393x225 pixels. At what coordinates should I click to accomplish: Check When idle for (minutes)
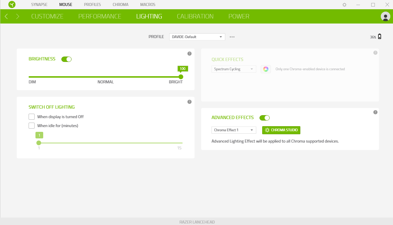point(32,126)
